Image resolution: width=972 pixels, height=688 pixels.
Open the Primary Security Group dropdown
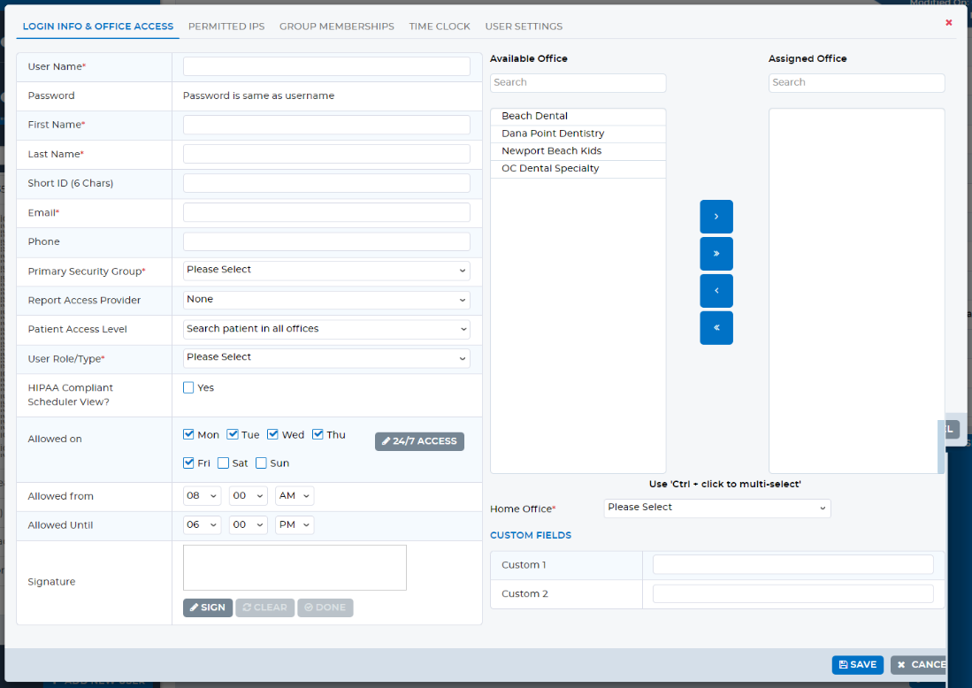pyautogui.click(x=325, y=271)
